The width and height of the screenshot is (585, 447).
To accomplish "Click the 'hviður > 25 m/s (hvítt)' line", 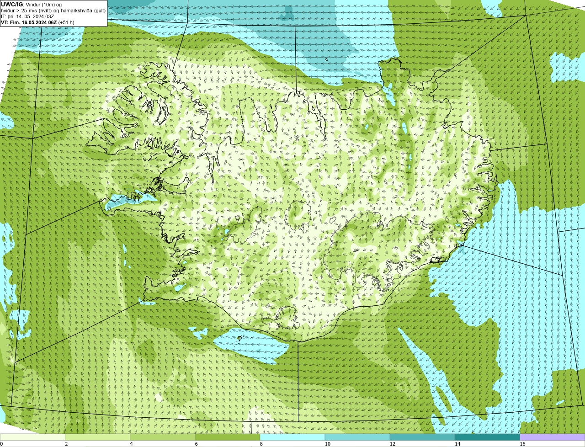I will point(53,10).
